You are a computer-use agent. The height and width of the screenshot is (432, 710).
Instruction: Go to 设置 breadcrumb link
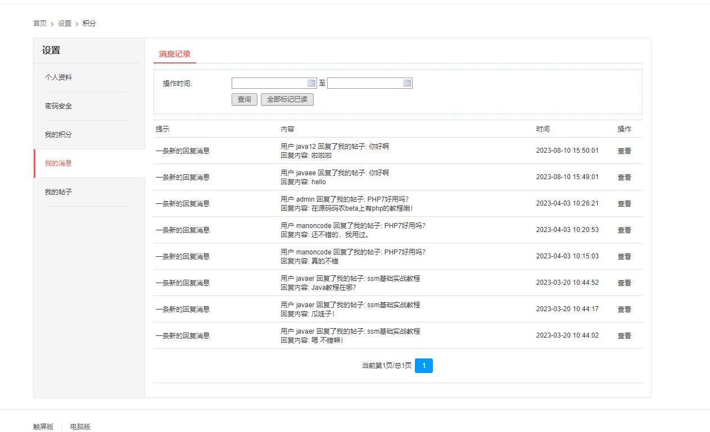(x=65, y=24)
